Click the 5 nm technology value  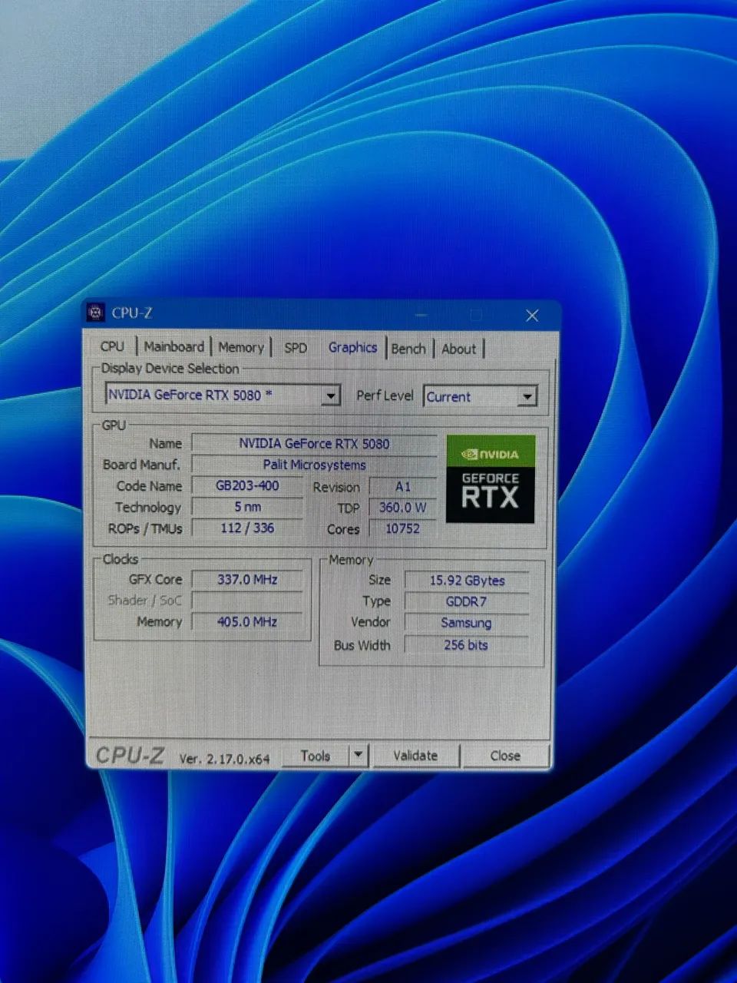click(x=247, y=507)
